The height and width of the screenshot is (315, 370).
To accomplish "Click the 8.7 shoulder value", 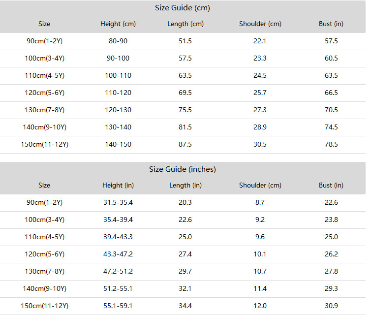I will [x=260, y=203].
